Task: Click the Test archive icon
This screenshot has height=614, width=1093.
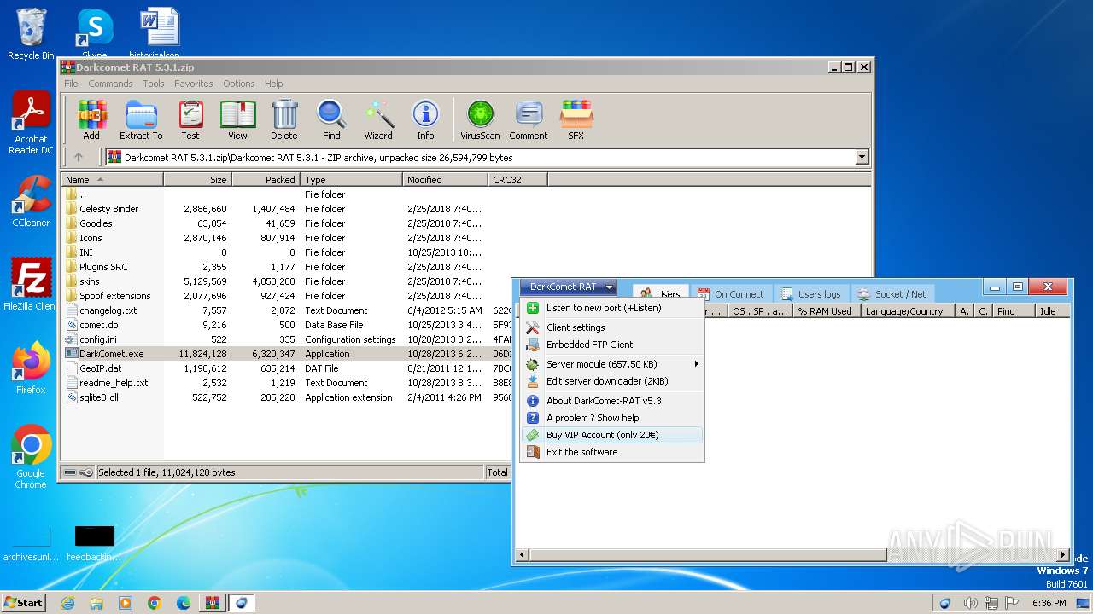Action: (x=190, y=119)
